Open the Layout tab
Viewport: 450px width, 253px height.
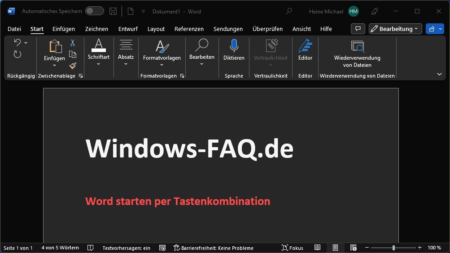click(x=156, y=29)
